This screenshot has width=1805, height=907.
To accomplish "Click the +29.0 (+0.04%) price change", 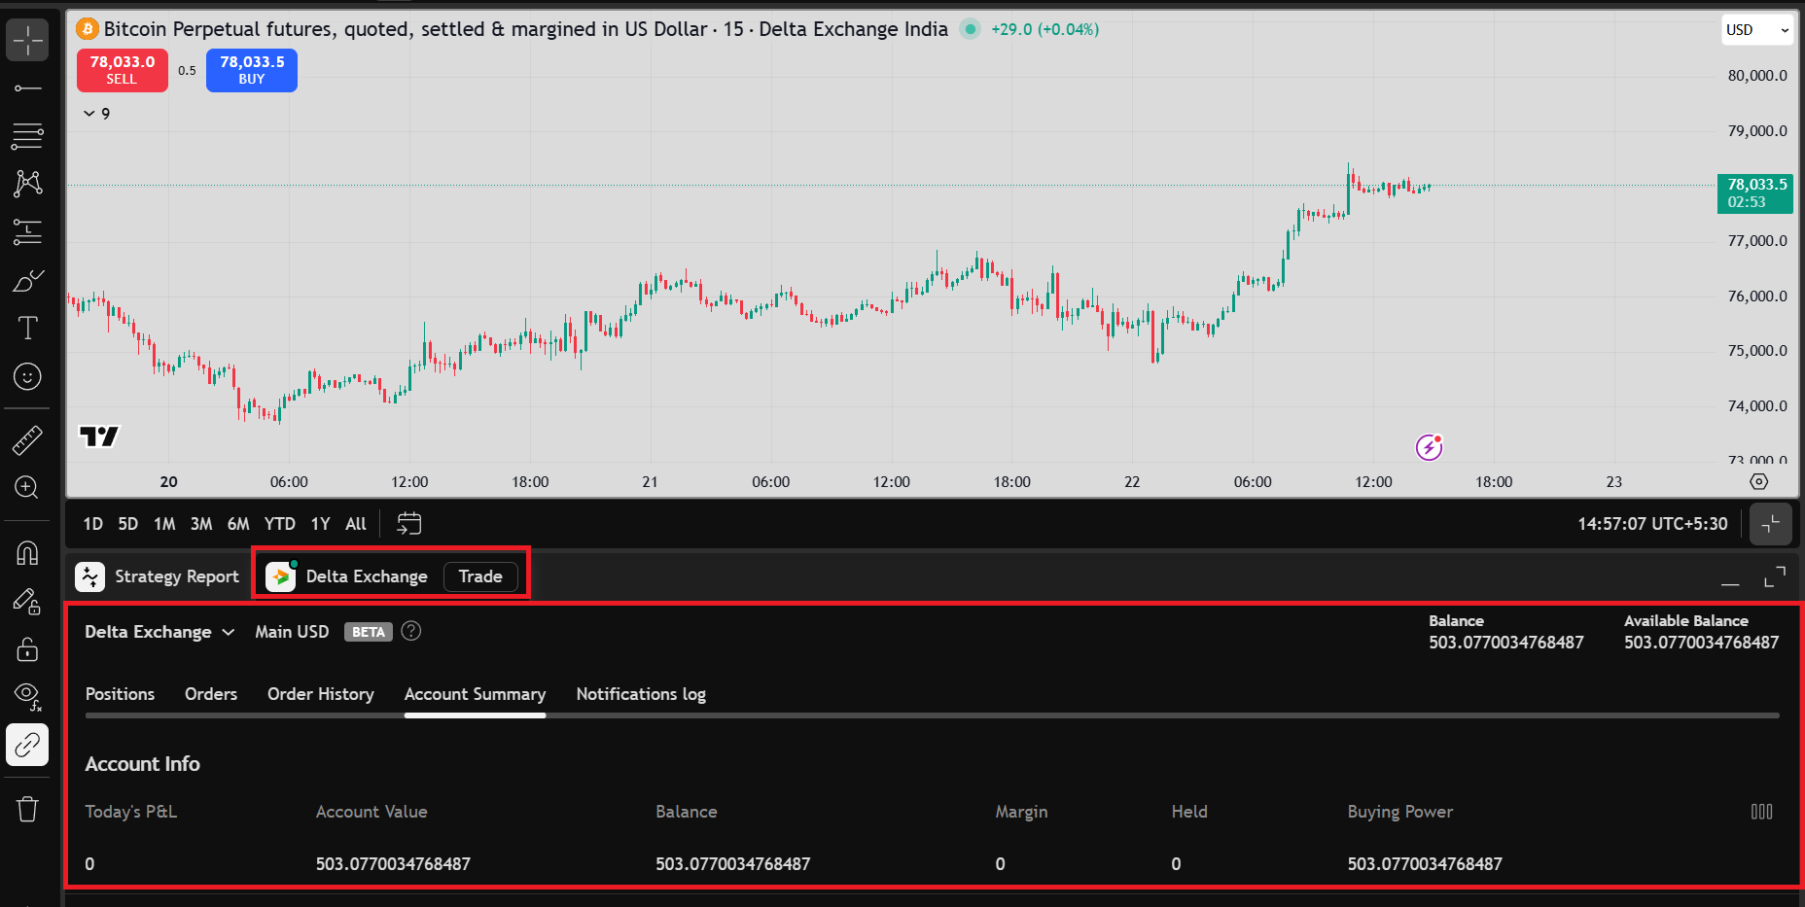I will 1045,29.
